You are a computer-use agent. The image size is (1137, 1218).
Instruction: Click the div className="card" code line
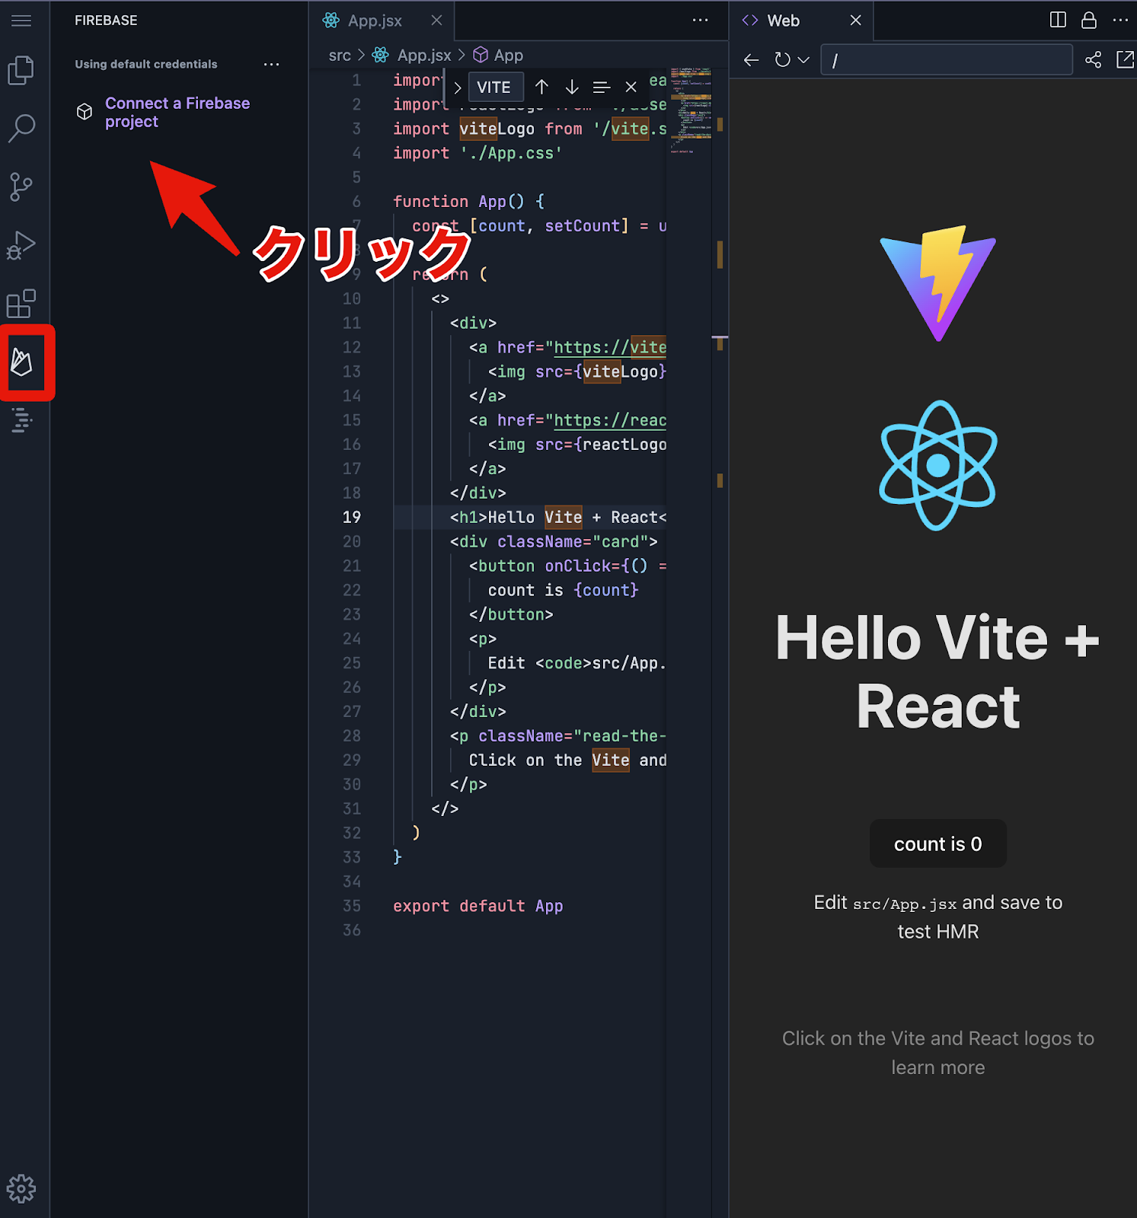(554, 542)
